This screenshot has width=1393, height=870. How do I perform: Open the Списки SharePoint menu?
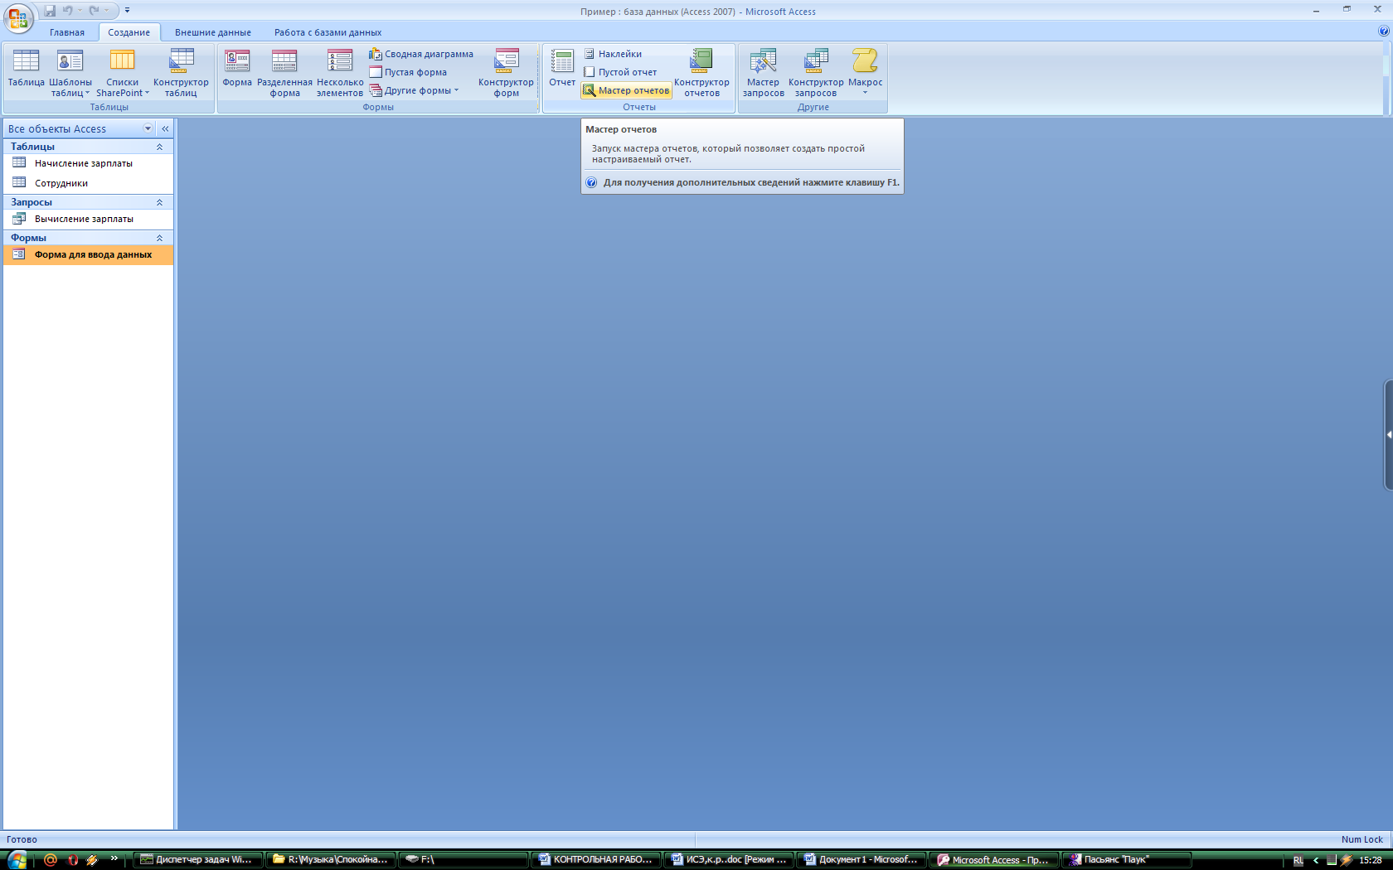point(123,73)
